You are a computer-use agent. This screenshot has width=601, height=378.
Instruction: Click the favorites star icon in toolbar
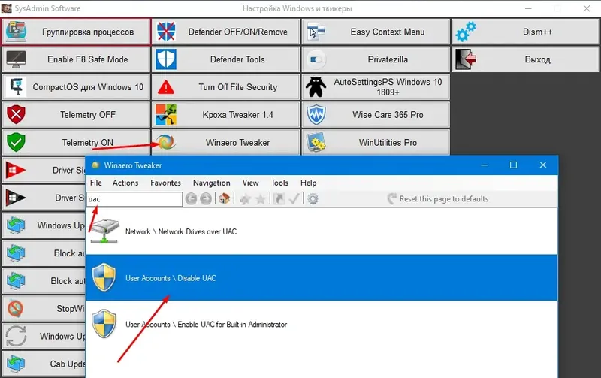261,199
